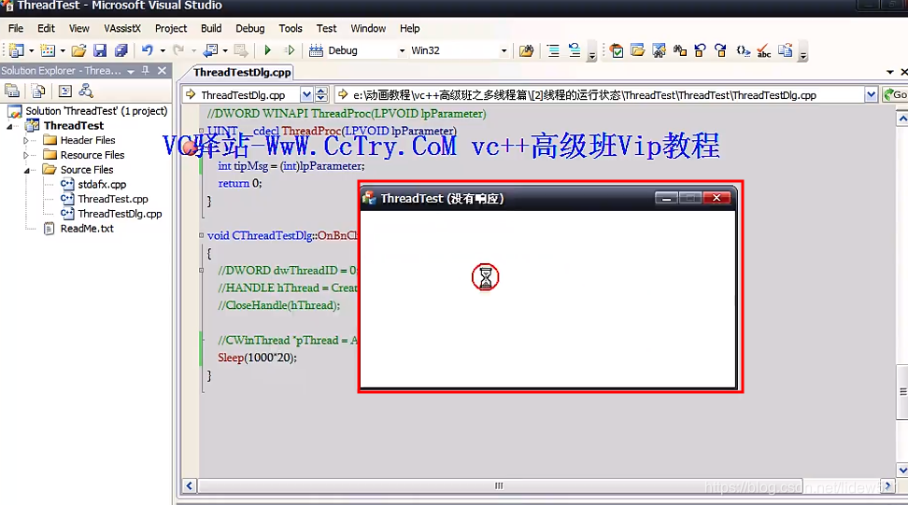Click Start Without Debugging outline arrow
The width and height of the screenshot is (908, 505).
click(290, 50)
